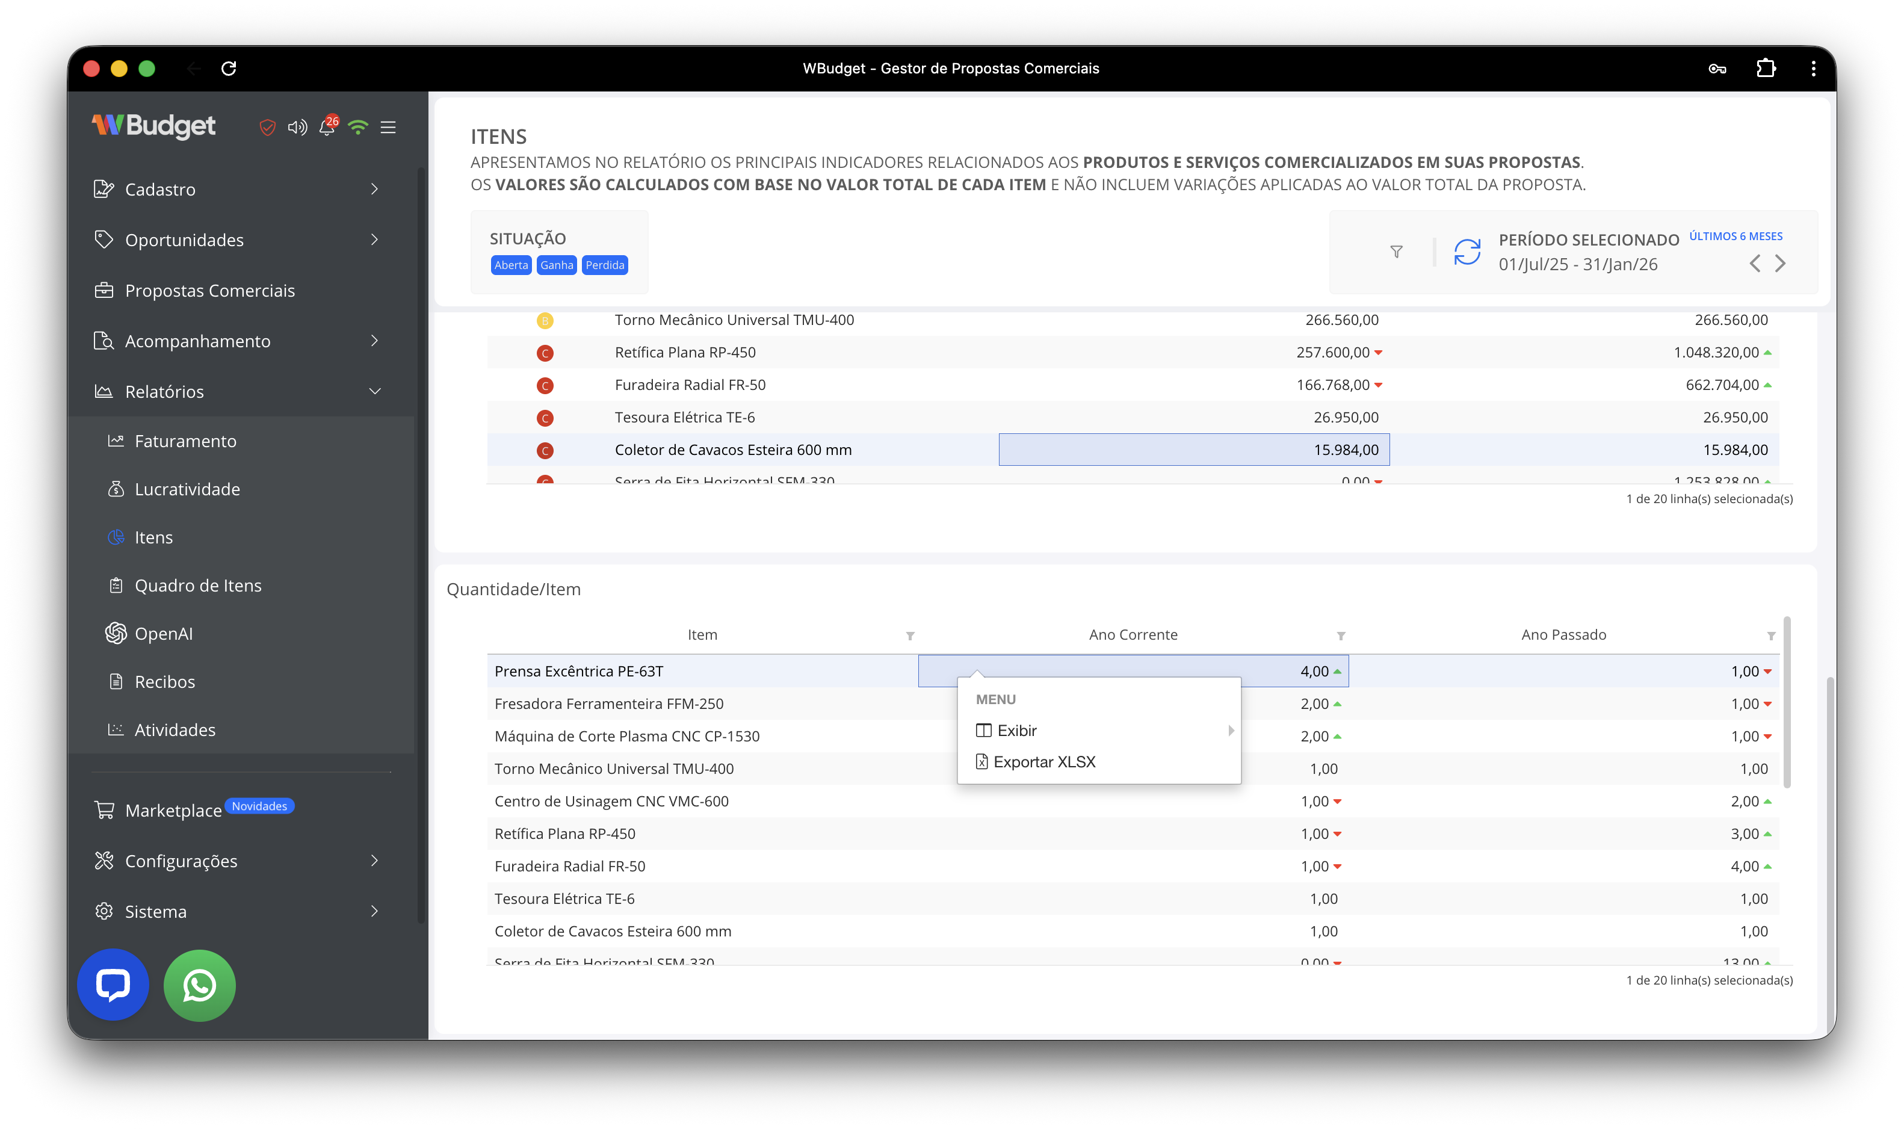Screen dimensions: 1904x1129
Task: Toggle the Aberta situation tag
Action: [x=510, y=265]
